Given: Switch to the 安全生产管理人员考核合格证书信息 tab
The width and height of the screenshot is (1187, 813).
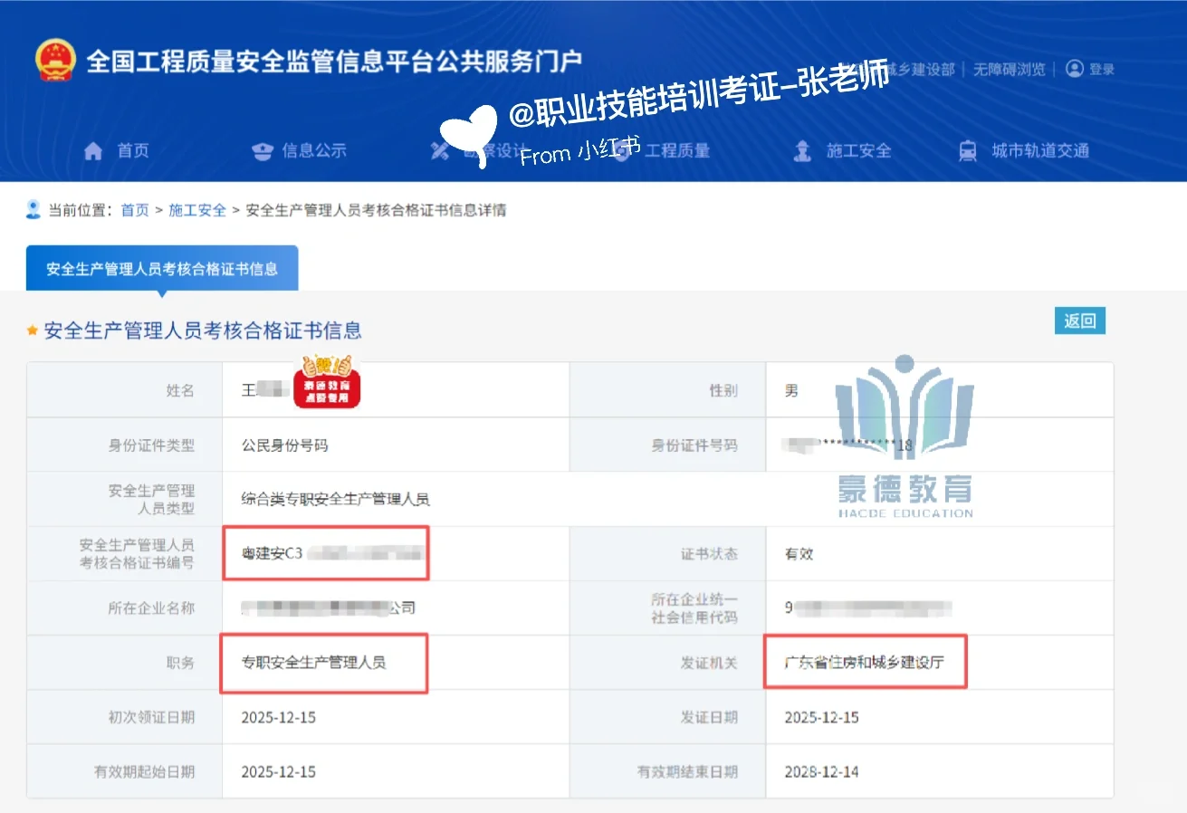Looking at the screenshot, I should pos(161,268).
